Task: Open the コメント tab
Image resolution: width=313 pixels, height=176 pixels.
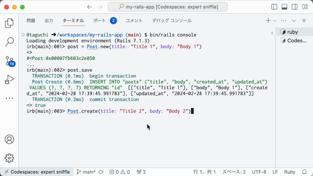Action: tap(134, 21)
